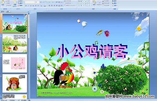The image size is (157, 101).
Task: Open the font name dropdown
Action: point(30,2)
